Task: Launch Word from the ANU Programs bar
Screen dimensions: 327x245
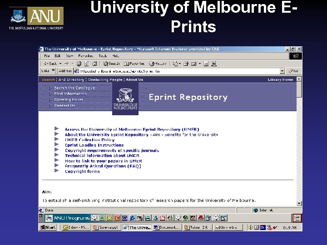Action: pos(125,218)
